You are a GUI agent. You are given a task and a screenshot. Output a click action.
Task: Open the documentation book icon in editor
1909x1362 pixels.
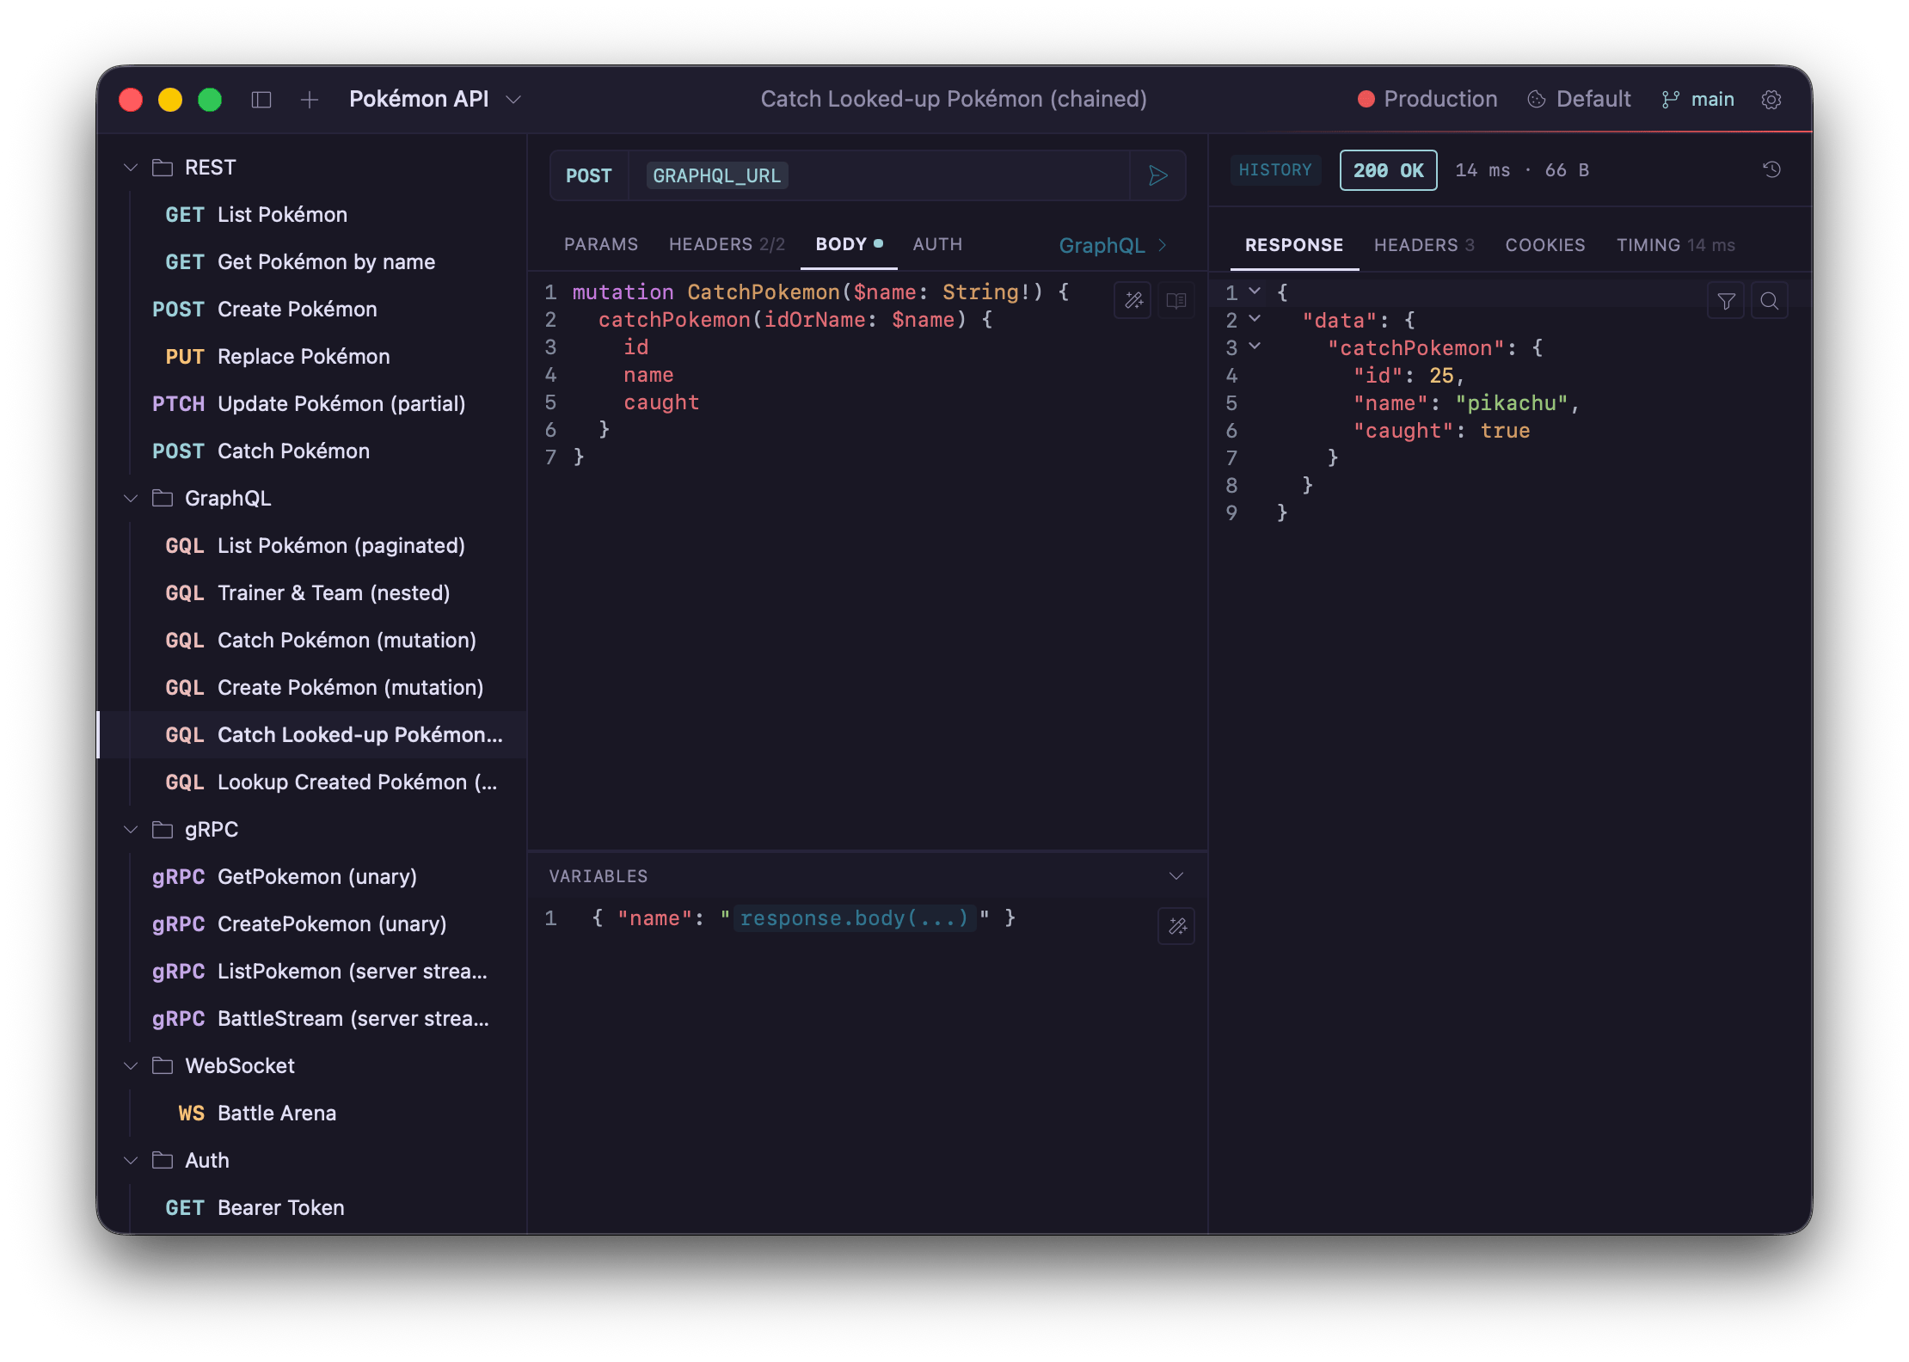1175,301
